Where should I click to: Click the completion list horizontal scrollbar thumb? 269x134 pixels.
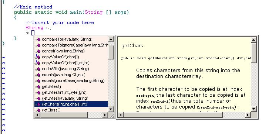click(64, 115)
